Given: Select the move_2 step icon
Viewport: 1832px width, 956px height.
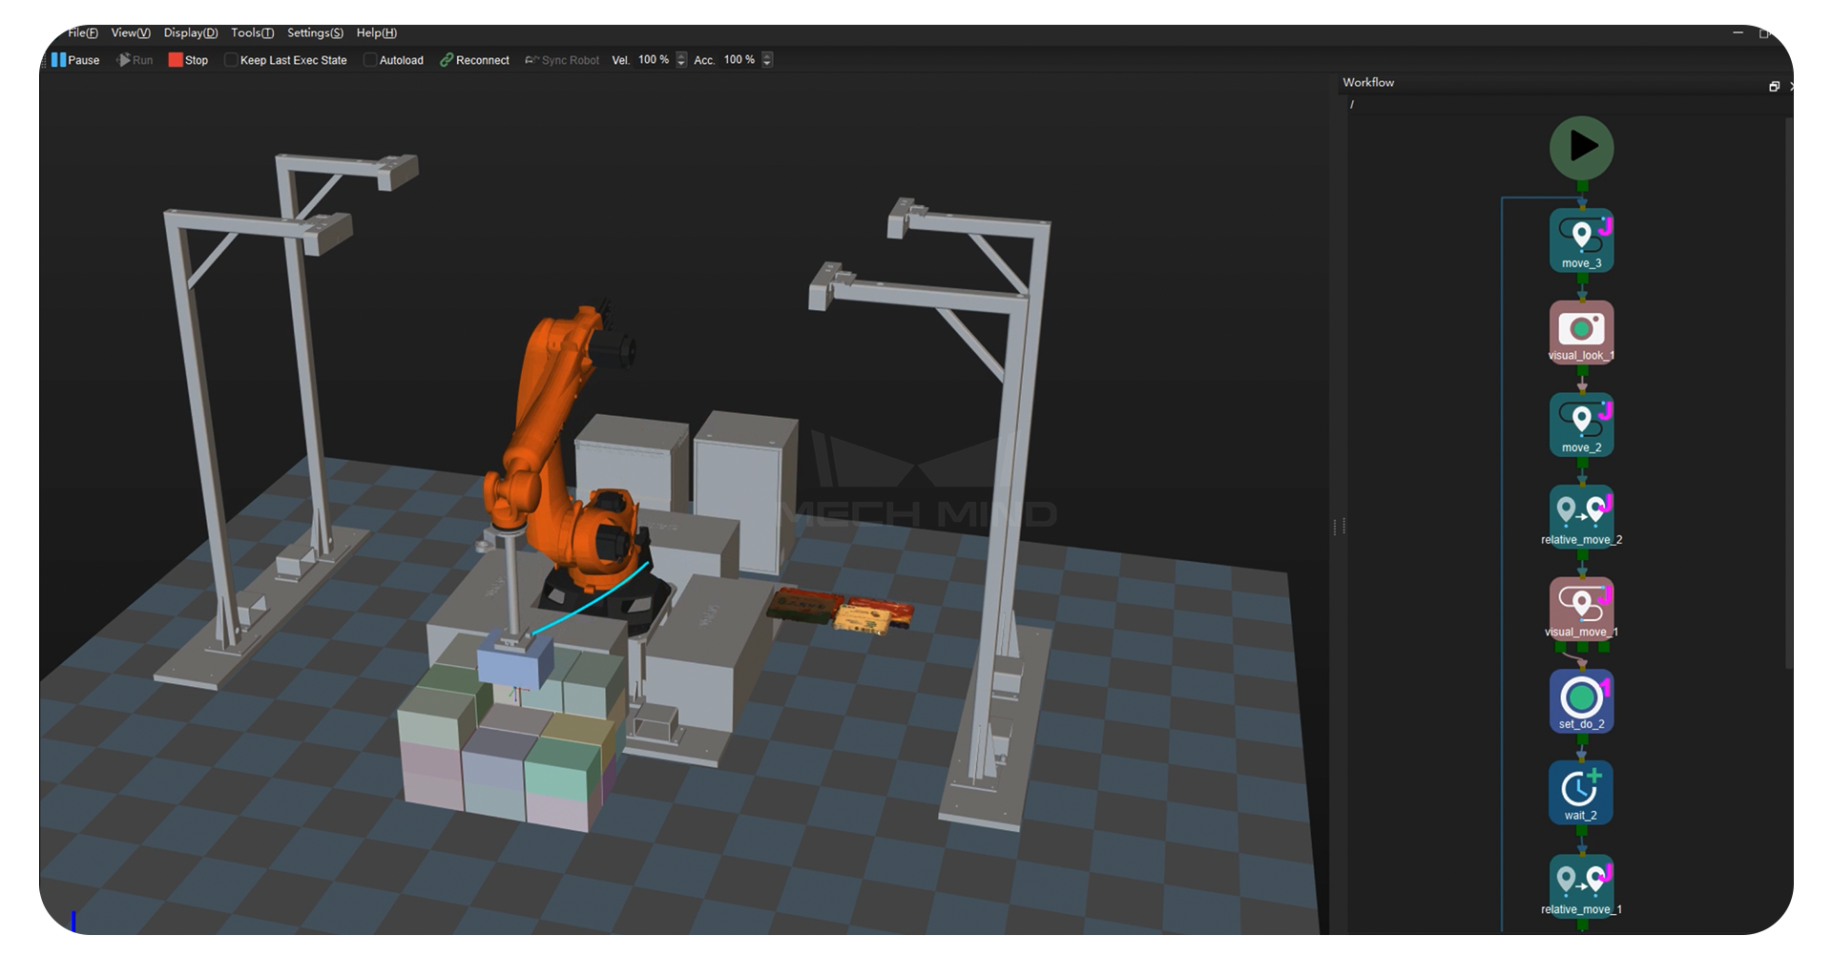Looking at the screenshot, I should coord(1580,421).
